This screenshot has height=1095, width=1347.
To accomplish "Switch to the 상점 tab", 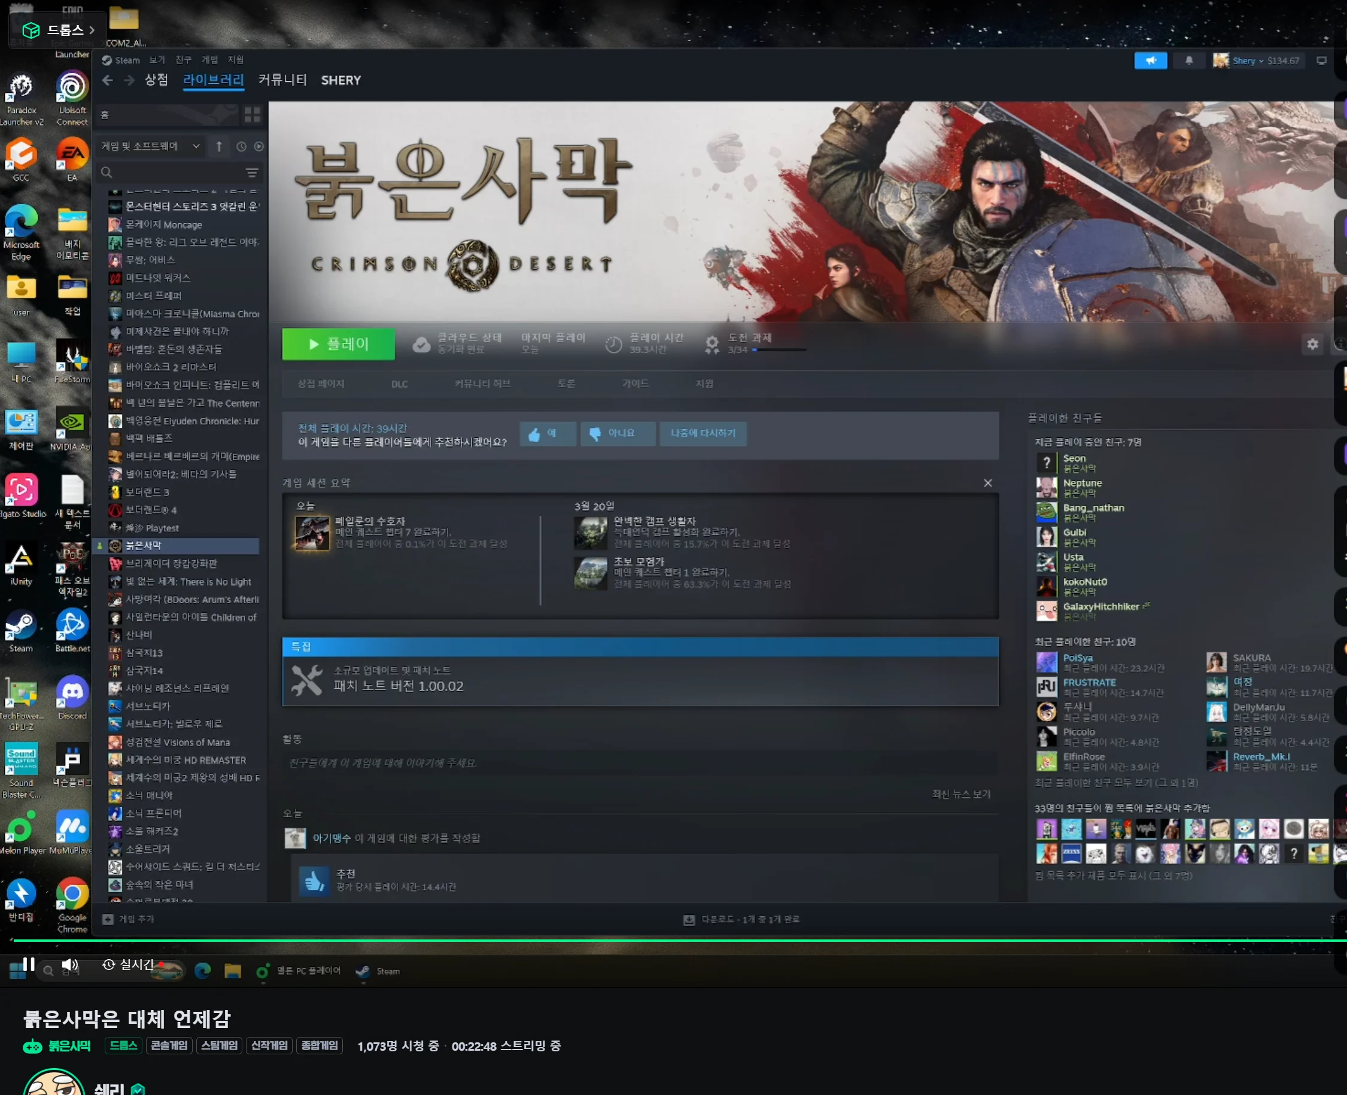I will [156, 80].
